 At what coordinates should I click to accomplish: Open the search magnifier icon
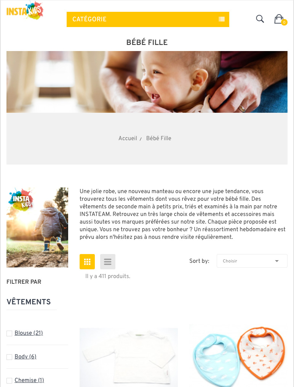tap(260, 19)
